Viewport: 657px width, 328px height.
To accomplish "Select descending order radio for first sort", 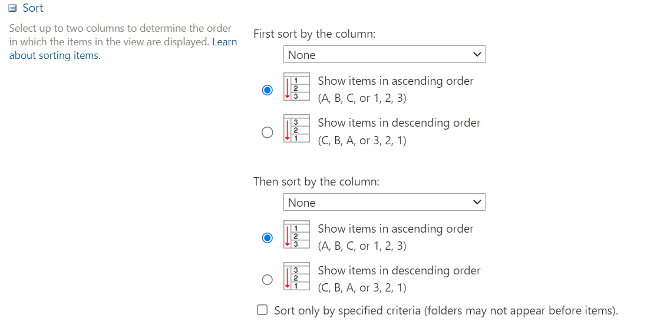I will 268,132.
